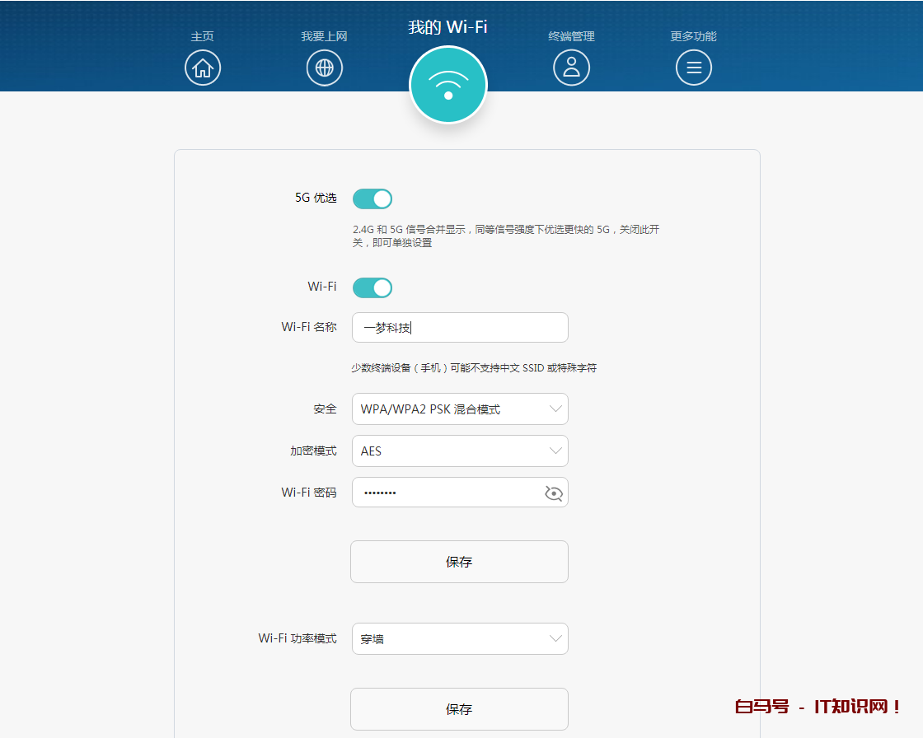Select the 我要上网 globe icon
923x738 pixels.
point(324,68)
